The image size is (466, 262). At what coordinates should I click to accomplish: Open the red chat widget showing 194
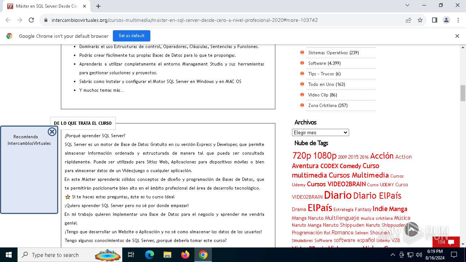click(x=446, y=242)
